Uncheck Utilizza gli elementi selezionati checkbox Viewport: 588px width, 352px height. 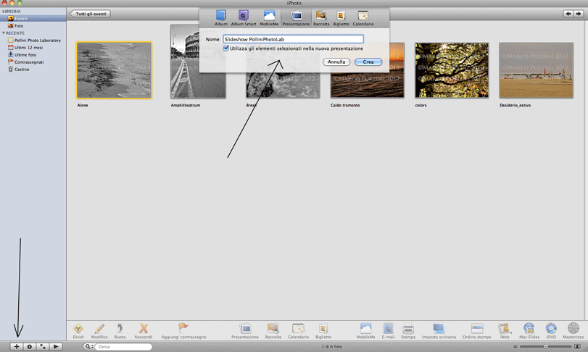click(x=226, y=49)
